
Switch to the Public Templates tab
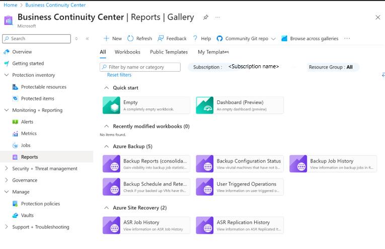tap(169, 52)
